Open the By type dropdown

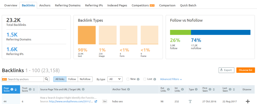click(x=115, y=79)
